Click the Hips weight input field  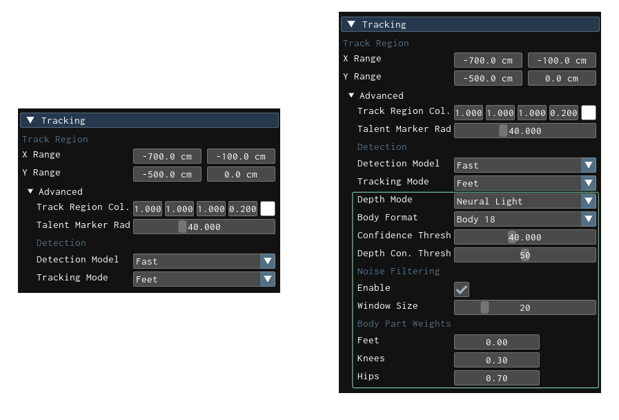pyautogui.click(x=496, y=378)
